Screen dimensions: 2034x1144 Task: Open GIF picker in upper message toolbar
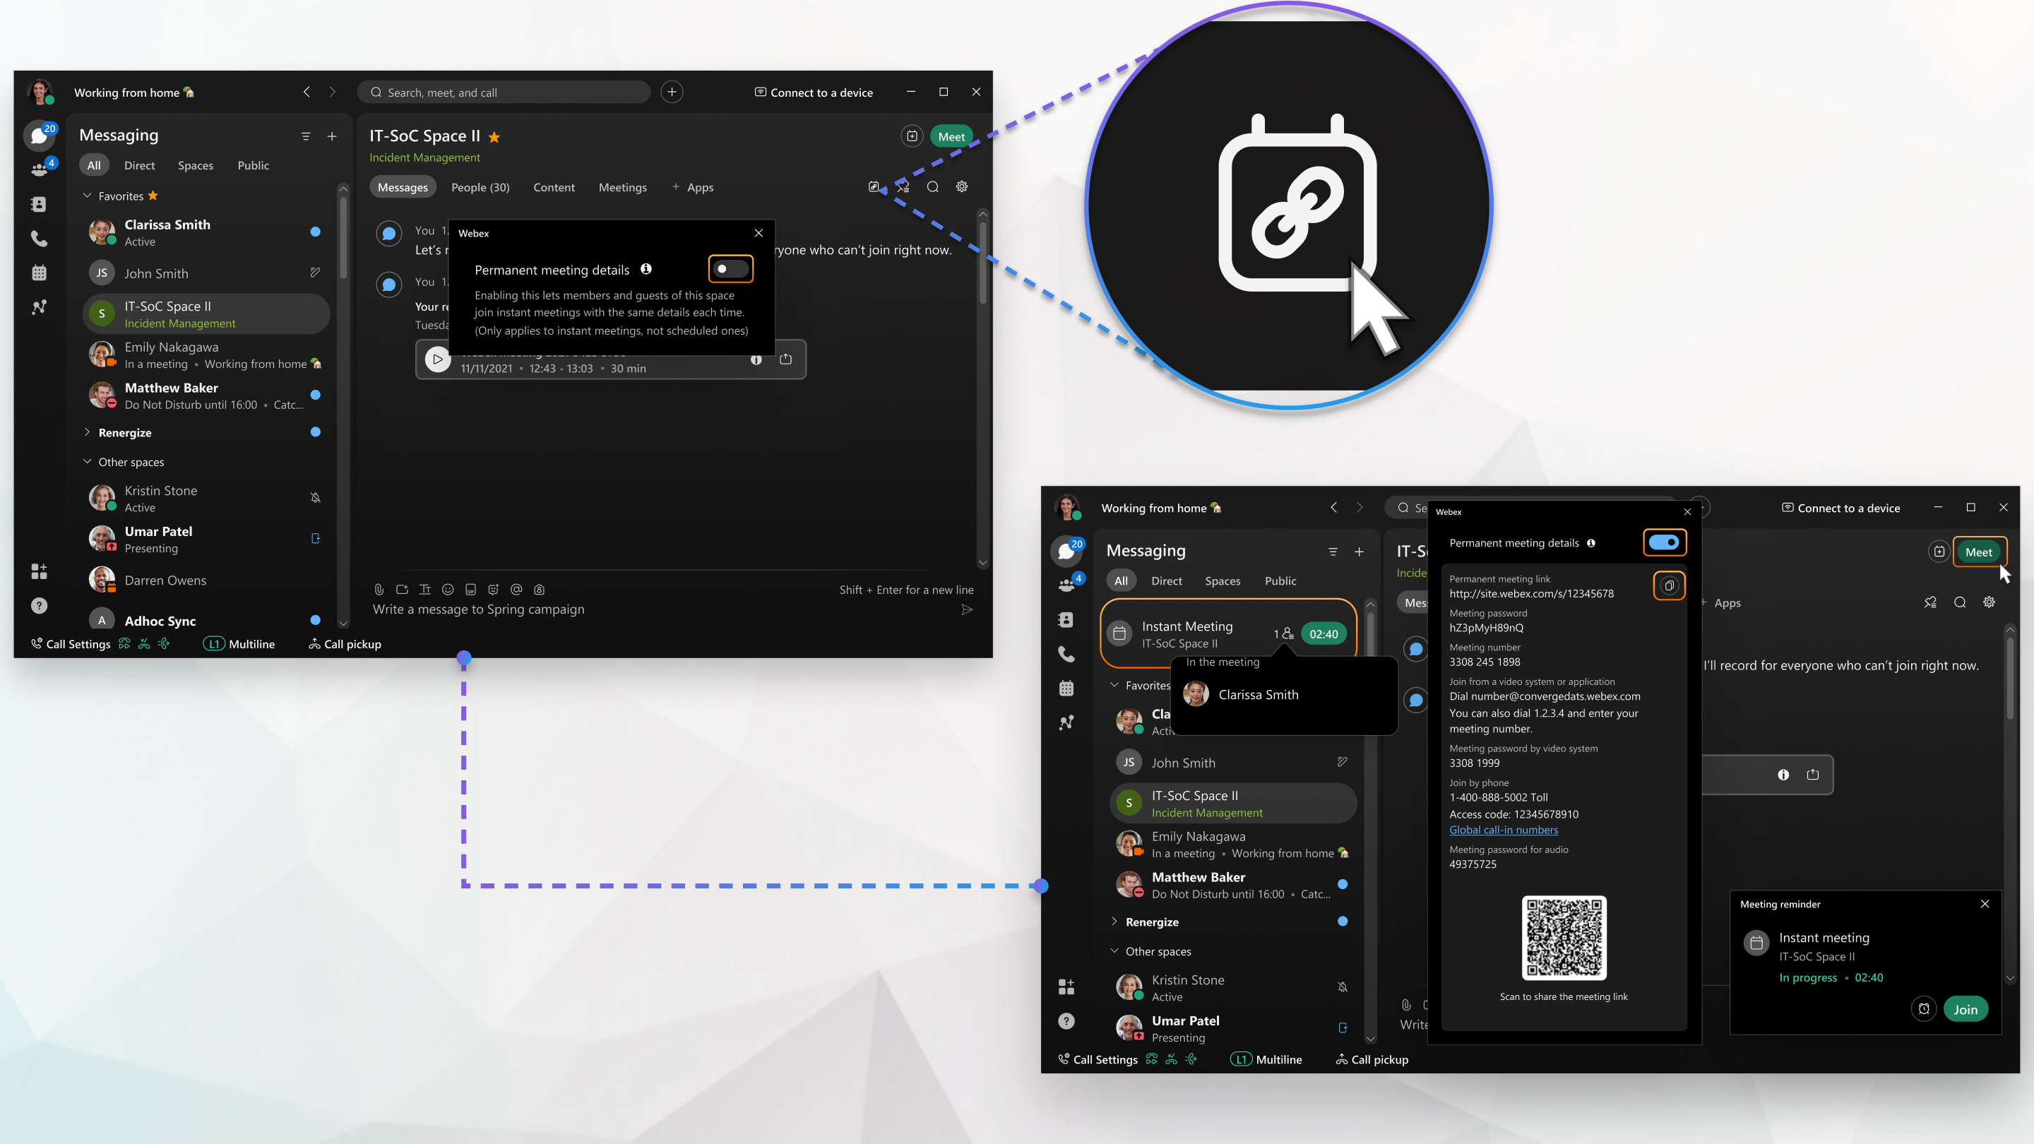[x=470, y=590]
